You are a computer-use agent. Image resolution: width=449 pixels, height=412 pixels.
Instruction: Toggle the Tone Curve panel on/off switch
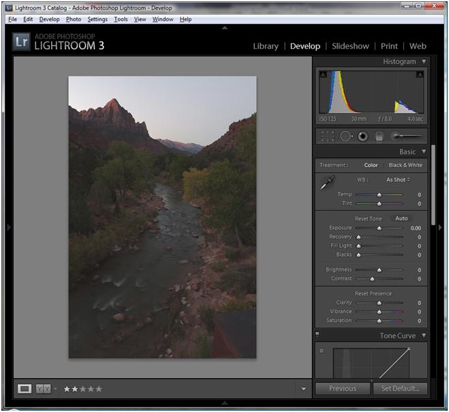point(318,335)
